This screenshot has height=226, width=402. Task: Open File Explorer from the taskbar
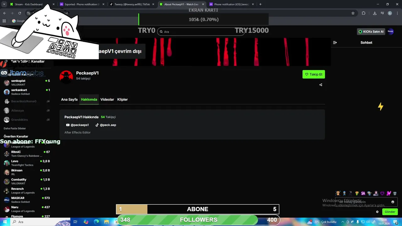coord(106,222)
